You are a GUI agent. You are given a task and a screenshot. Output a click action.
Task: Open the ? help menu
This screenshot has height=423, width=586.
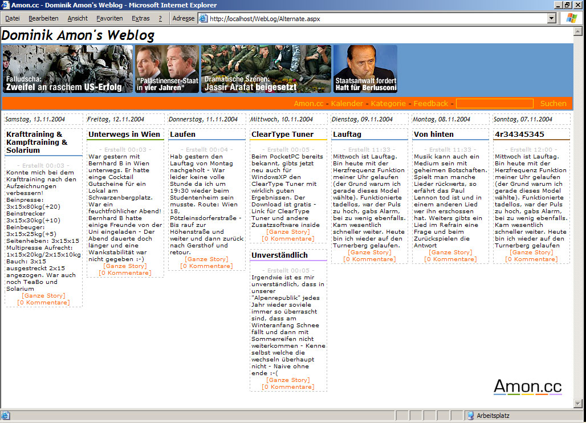pyautogui.click(x=160, y=18)
